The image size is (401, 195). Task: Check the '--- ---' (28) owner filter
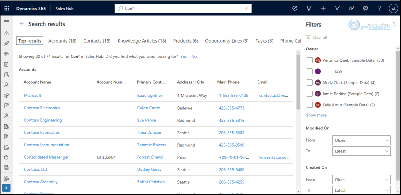(x=309, y=72)
